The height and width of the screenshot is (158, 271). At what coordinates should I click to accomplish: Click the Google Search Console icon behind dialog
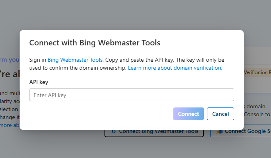(219, 132)
